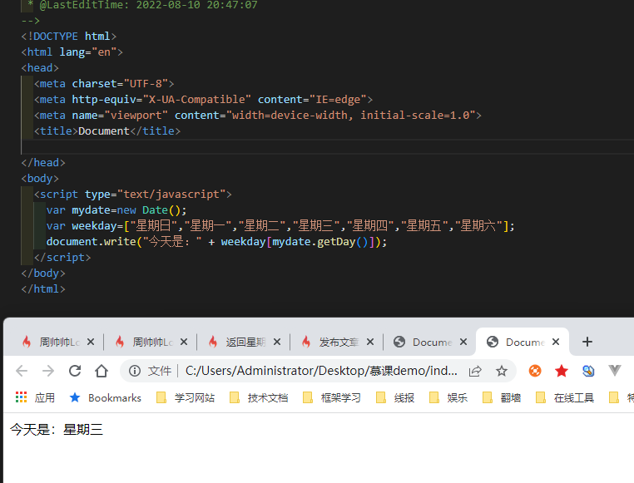Bookmark this page with the star icon
This screenshot has width=634, height=483.
pos(502,370)
